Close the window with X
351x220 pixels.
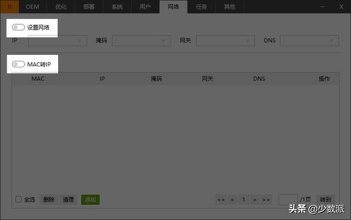click(341, 7)
